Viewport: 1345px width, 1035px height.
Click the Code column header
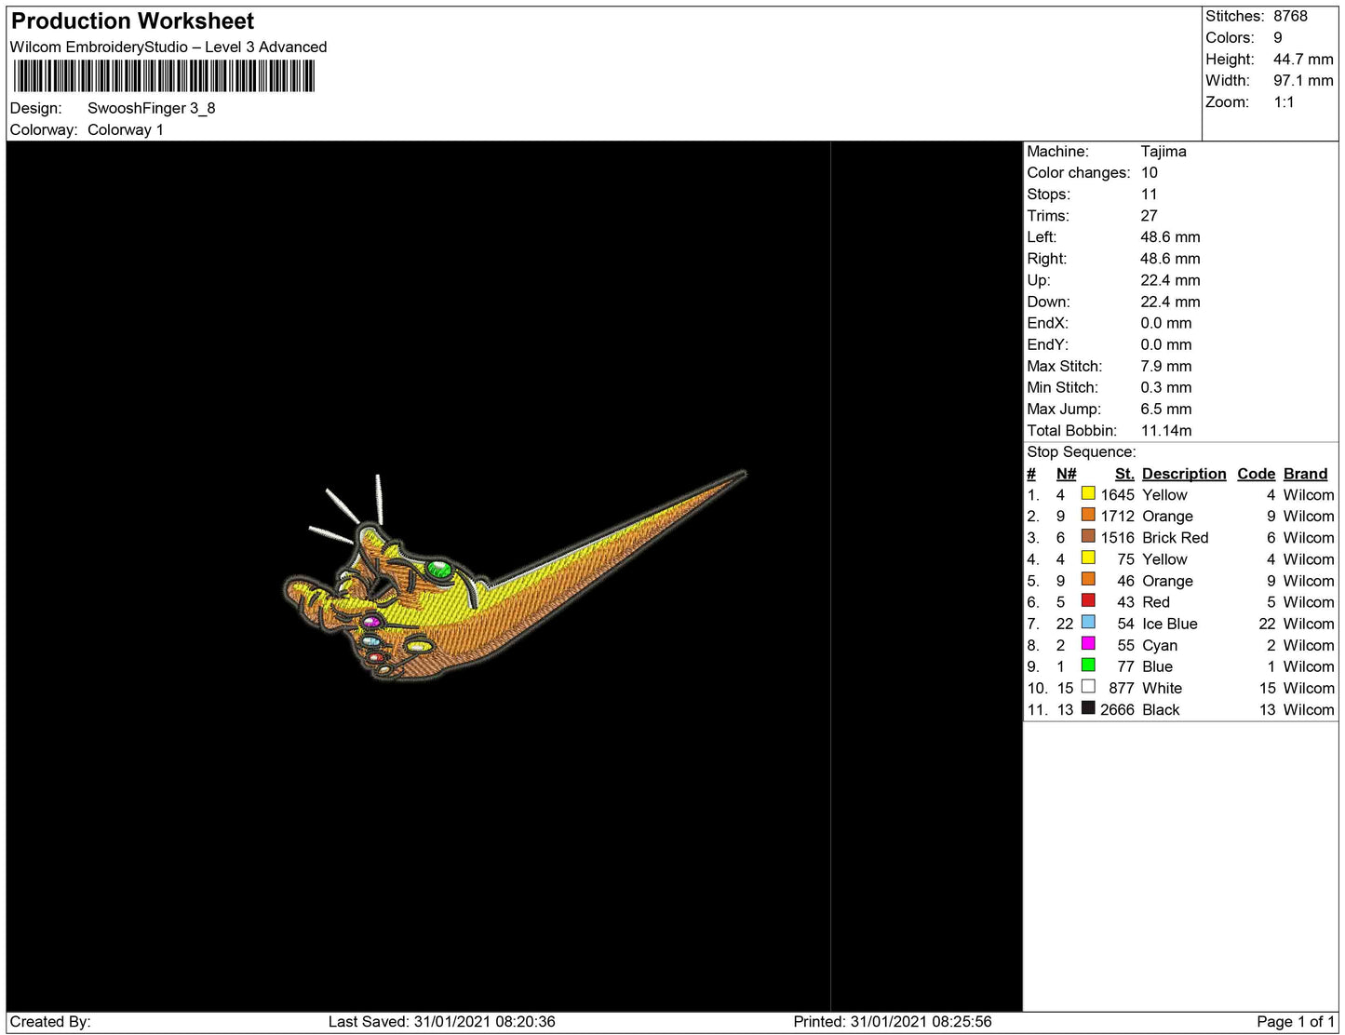click(1256, 474)
